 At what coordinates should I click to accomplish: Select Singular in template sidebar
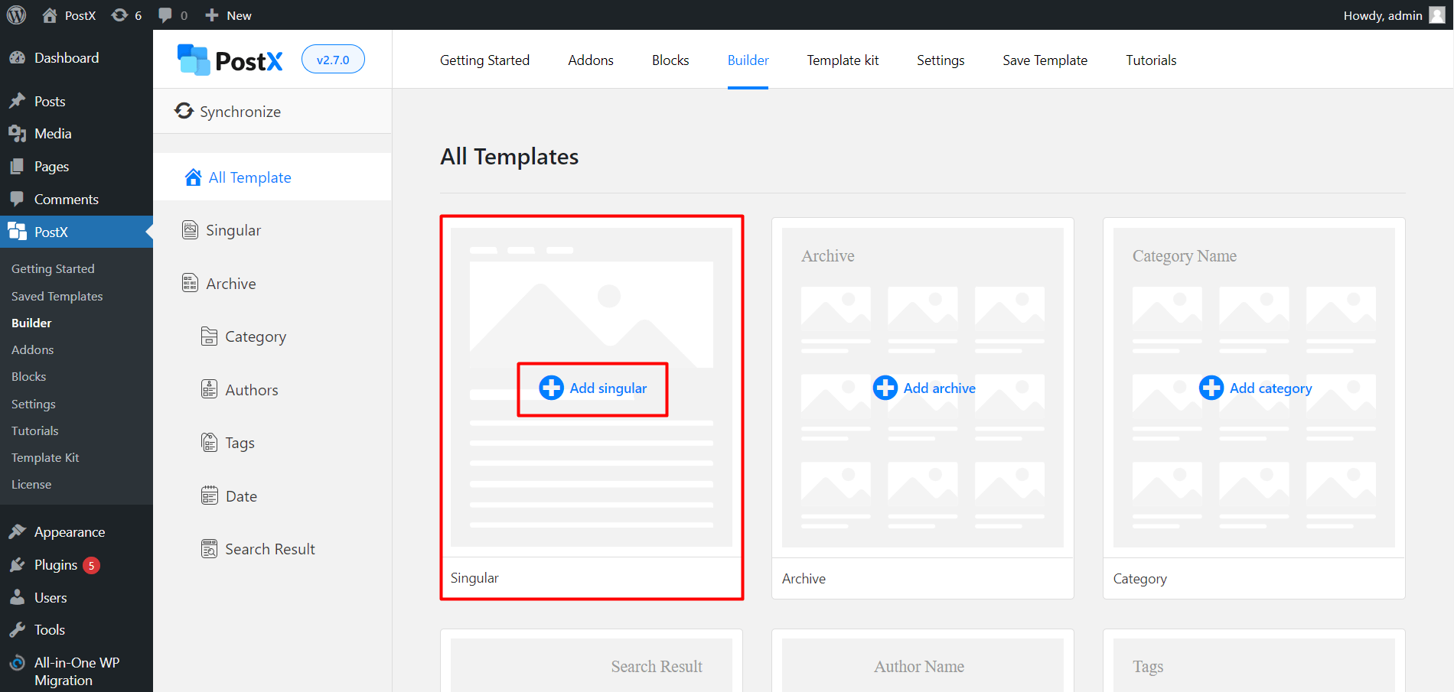coord(233,230)
